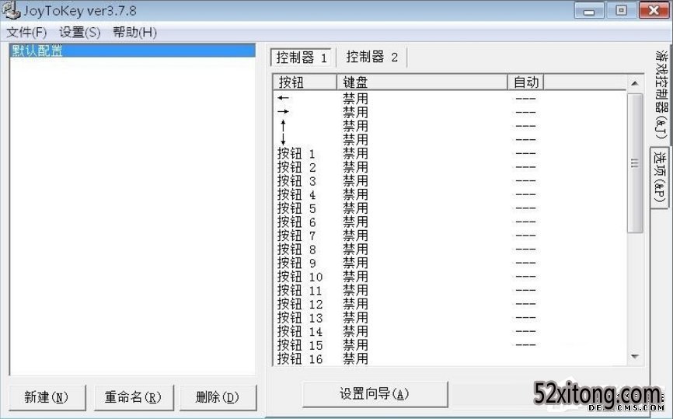Open the 文件(F) menu

click(x=26, y=32)
